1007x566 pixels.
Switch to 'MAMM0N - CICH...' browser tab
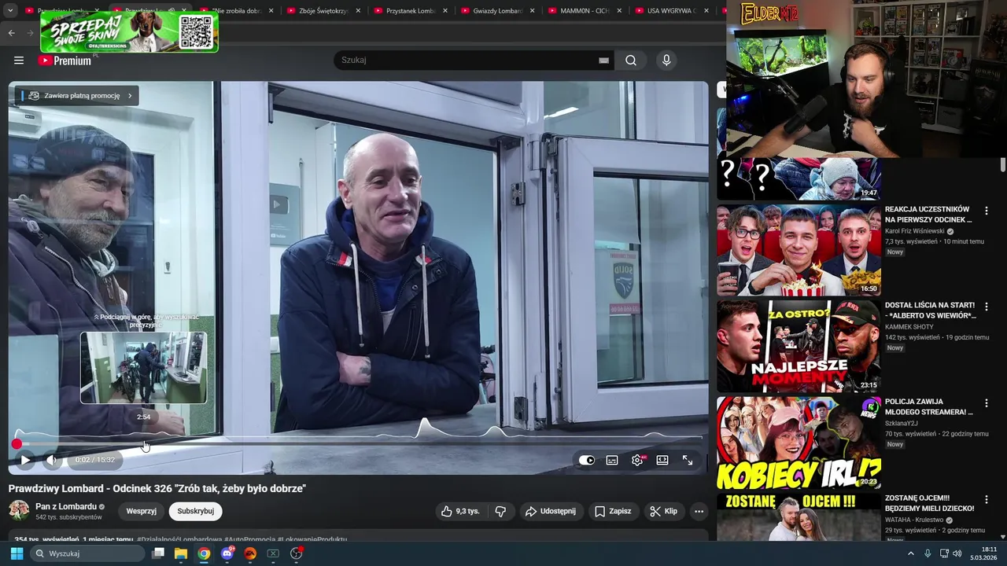(x=584, y=11)
